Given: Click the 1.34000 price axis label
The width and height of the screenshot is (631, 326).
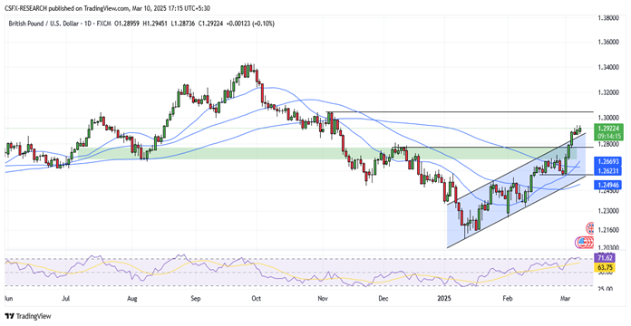Looking at the screenshot, I should tap(609, 67).
